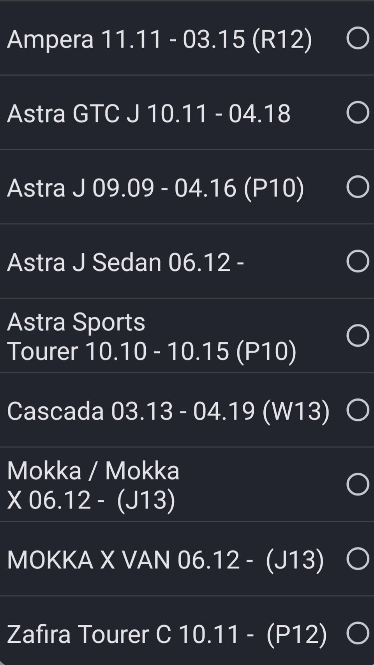Click the Zafira Tourer C 10.11 (P12) label

166,634
